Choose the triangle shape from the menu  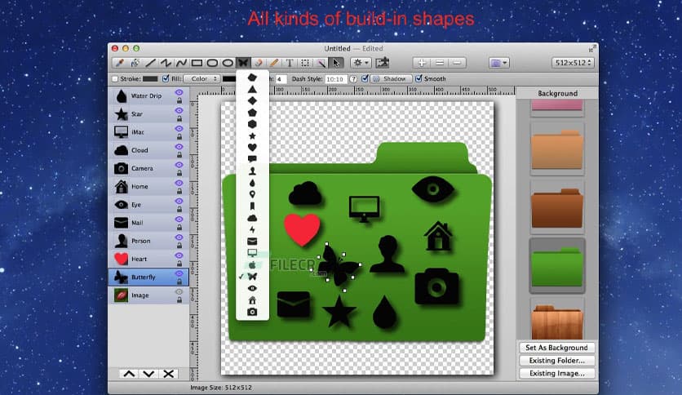coord(252,89)
